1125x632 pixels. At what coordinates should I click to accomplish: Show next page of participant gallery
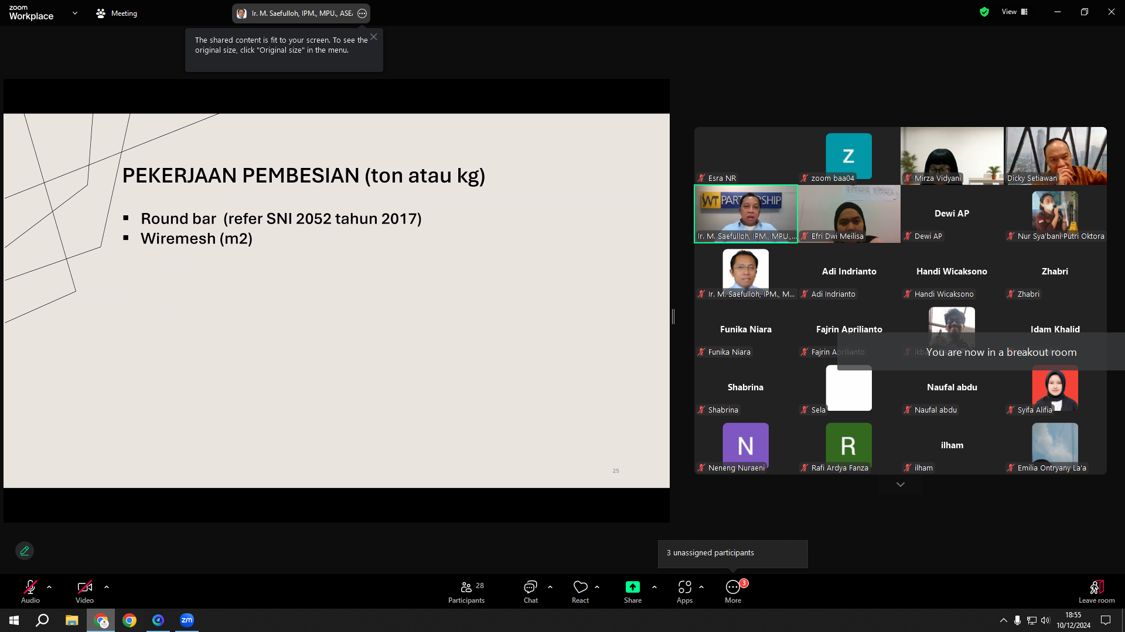click(901, 485)
